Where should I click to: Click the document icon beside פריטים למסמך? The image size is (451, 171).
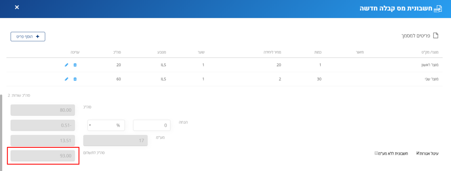click(436, 36)
